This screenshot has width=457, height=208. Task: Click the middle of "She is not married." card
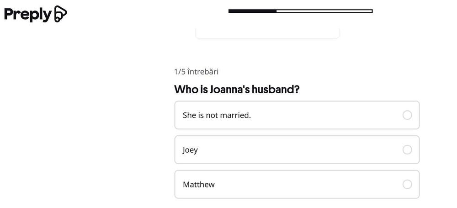[x=297, y=115]
